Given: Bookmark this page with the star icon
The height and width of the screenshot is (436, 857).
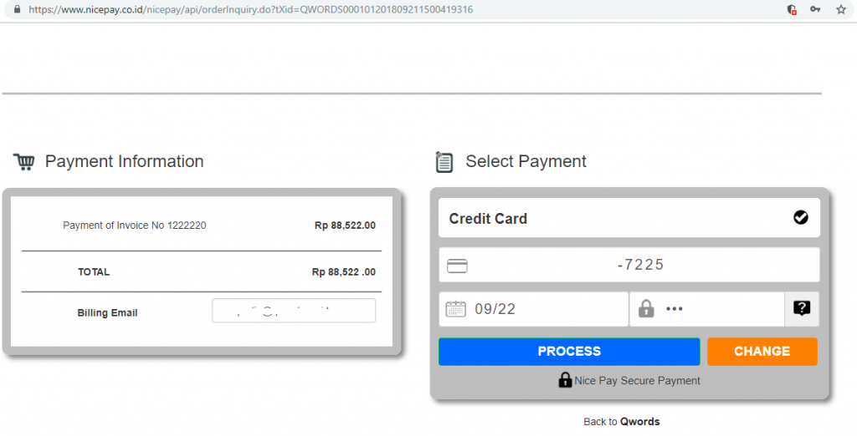Looking at the screenshot, I should click(840, 10).
